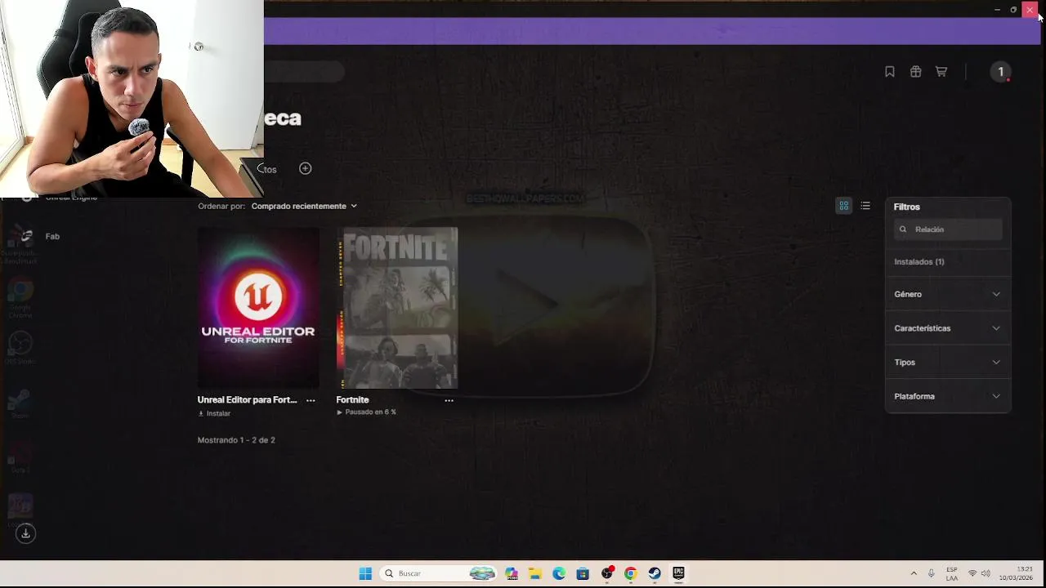
Task: Open Epic Games Launcher taskbar icon
Action: [x=678, y=573]
